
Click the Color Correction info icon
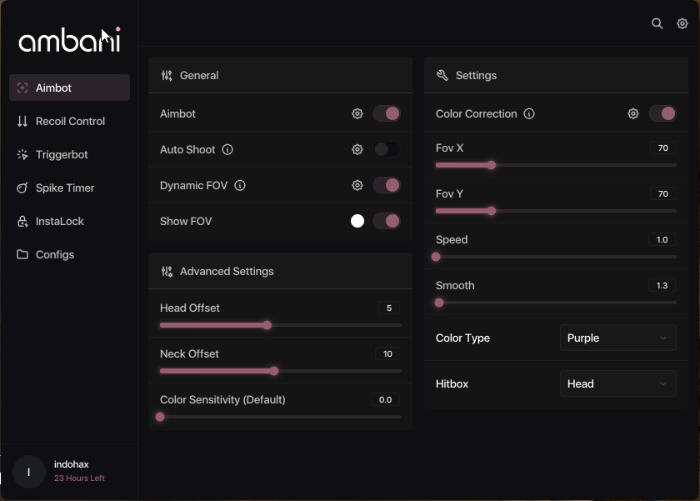point(529,114)
